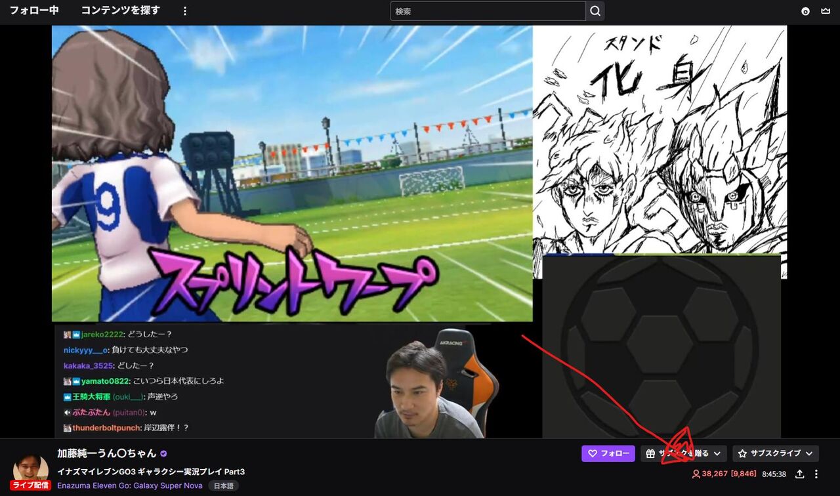
Task: Open the コンテンツを探す tab
Action: (120, 10)
